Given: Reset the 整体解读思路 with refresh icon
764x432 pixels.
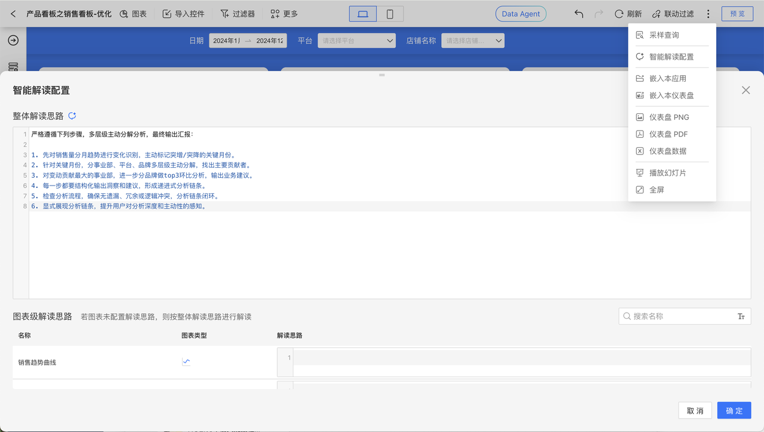Looking at the screenshot, I should click(x=72, y=116).
